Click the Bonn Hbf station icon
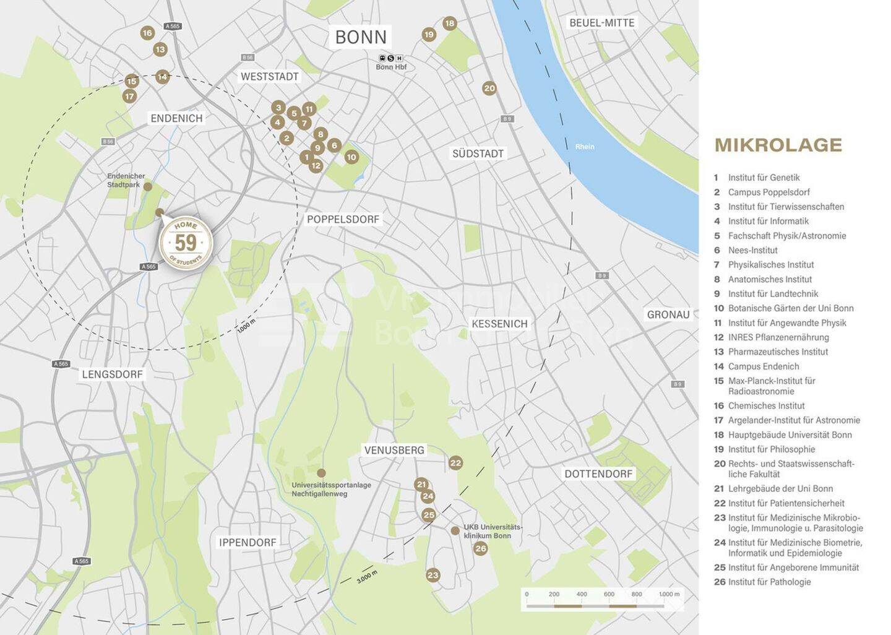 pyautogui.click(x=390, y=58)
